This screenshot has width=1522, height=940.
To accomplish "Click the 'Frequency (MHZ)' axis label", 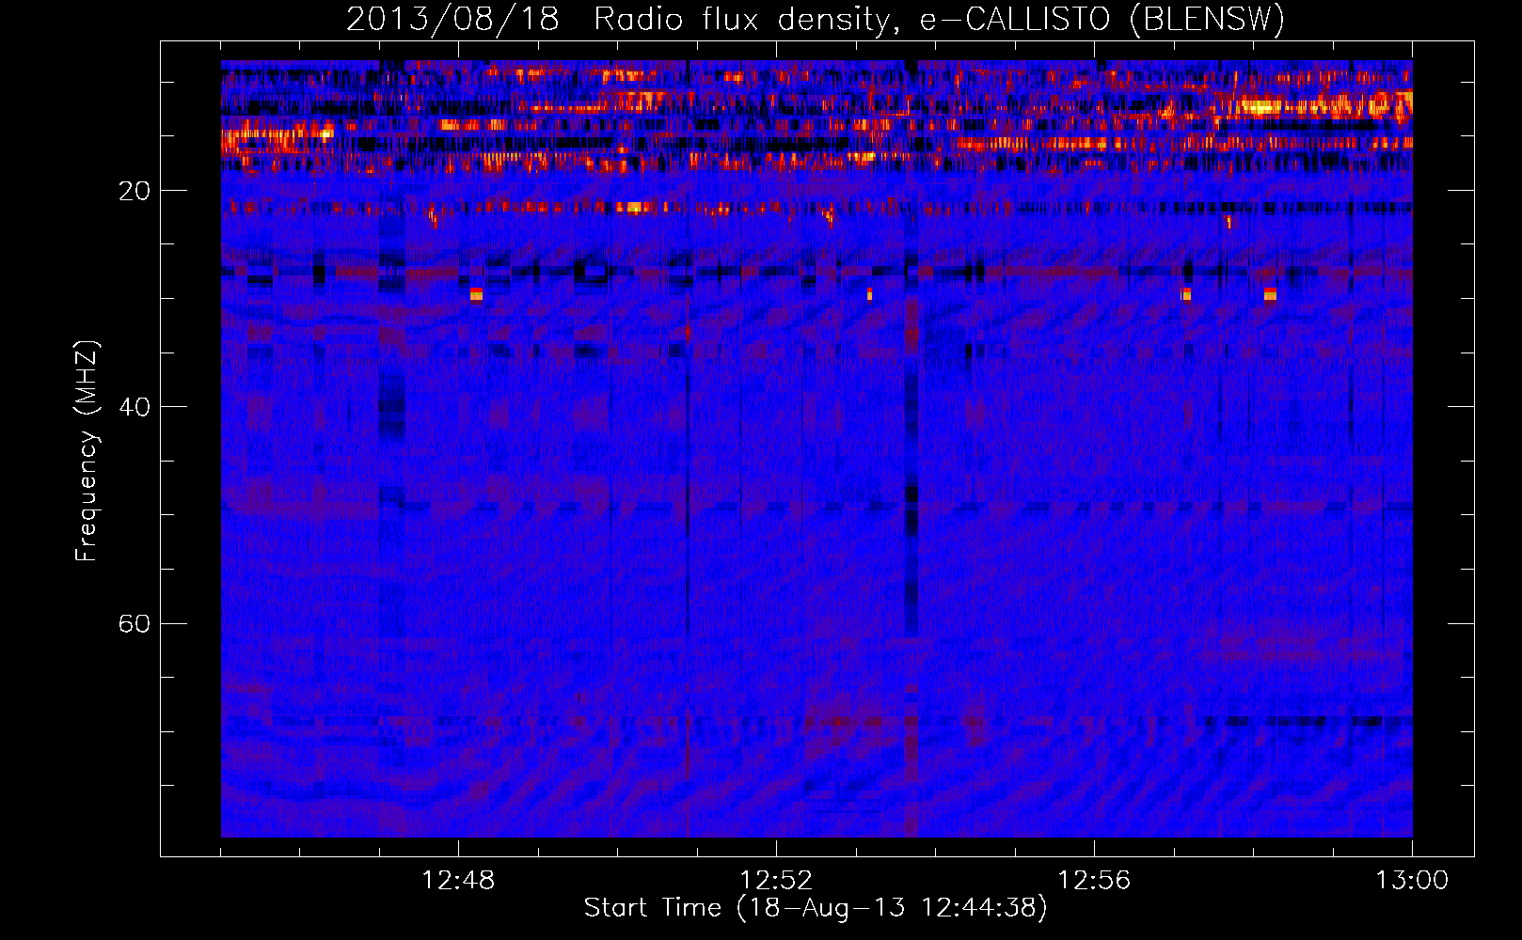I will (86, 451).
